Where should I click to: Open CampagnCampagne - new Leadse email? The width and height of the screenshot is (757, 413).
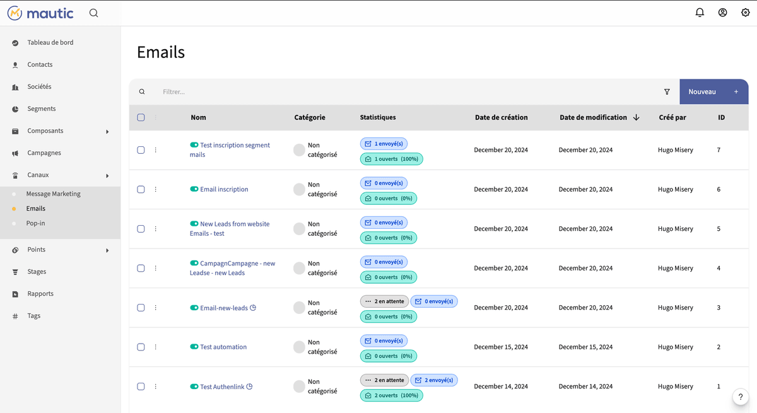[x=233, y=268]
